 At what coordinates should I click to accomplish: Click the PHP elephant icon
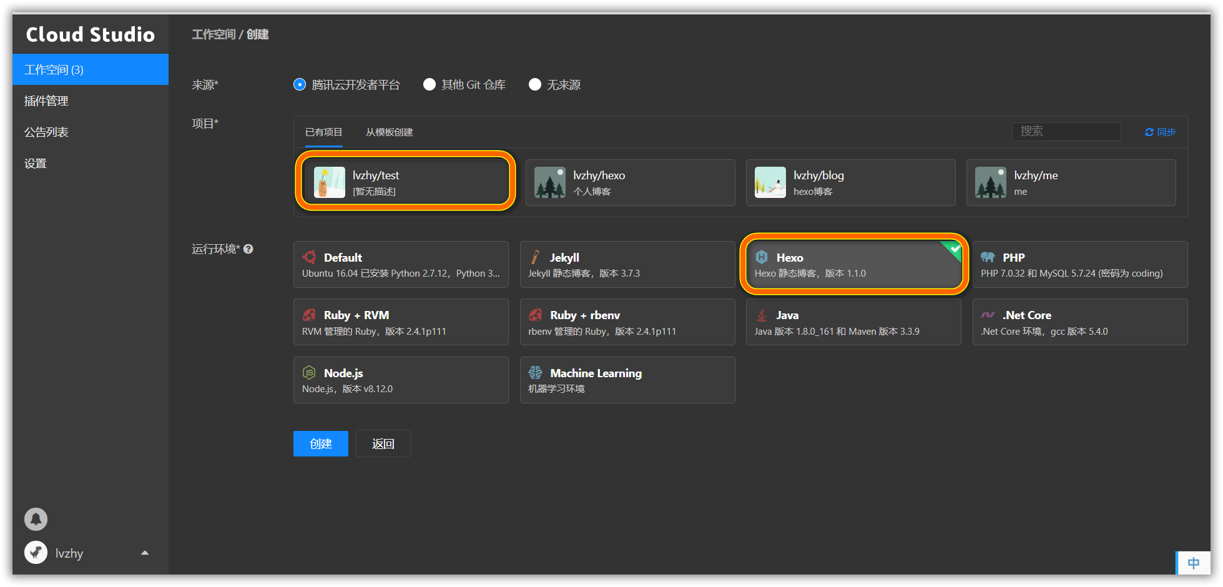988,257
